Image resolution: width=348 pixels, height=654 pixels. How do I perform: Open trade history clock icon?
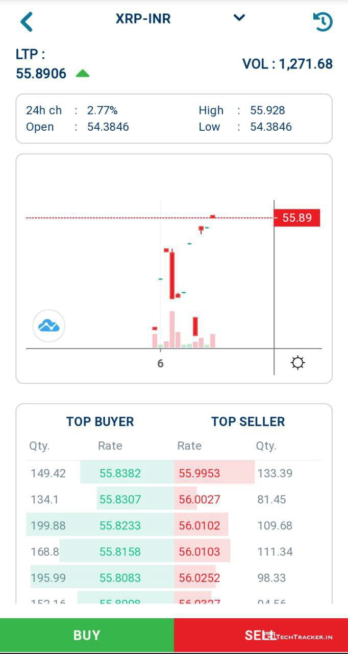pos(322,22)
